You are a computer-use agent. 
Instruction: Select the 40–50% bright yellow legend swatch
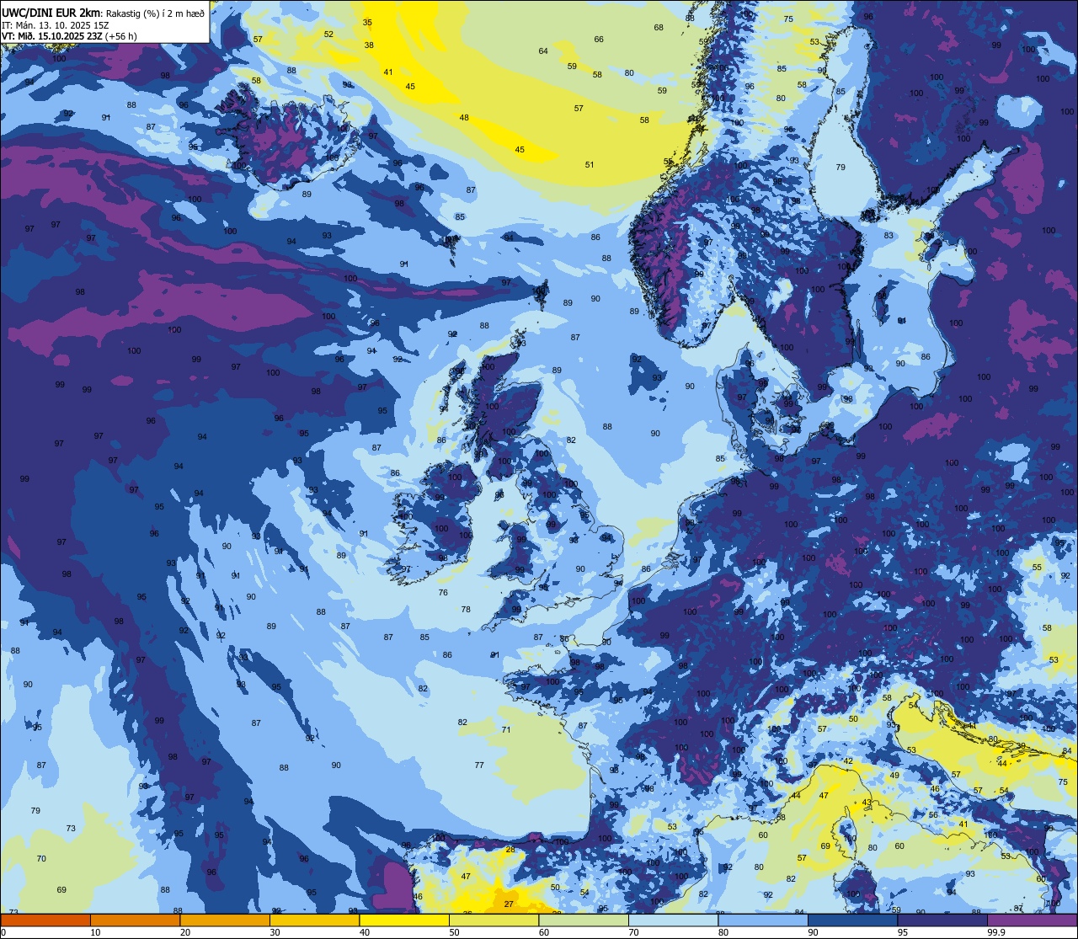click(404, 920)
